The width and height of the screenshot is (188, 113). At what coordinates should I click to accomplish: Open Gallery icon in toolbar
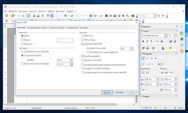coord(115,16)
